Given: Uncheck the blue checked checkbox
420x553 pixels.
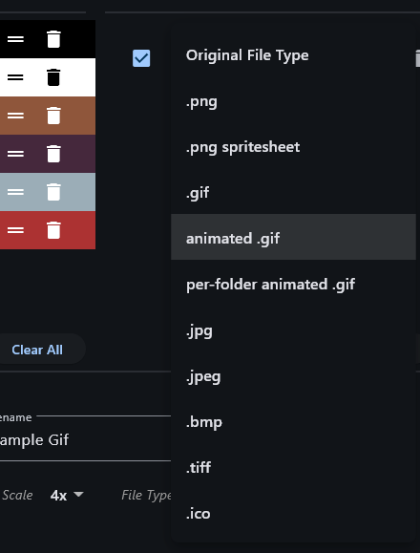Looking at the screenshot, I should (141, 58).
